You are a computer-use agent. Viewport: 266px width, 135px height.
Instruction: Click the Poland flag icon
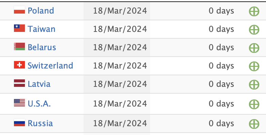(x=19, y=10)
